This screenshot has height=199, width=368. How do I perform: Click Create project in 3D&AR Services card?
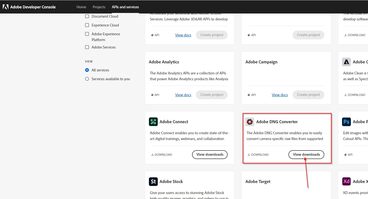tap(212, 35)
